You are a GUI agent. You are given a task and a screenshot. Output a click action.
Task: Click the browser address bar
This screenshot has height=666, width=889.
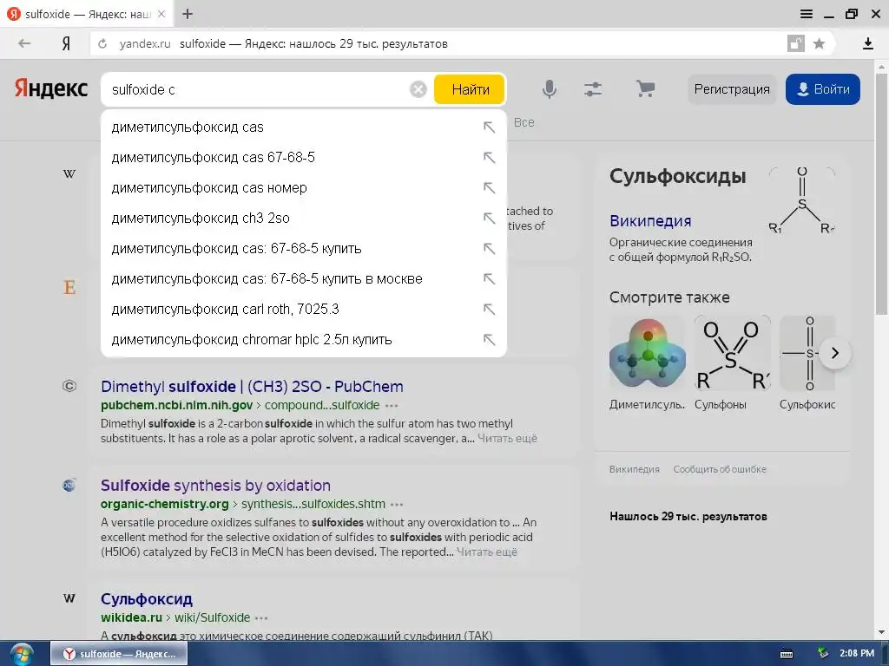click(437, 43)
